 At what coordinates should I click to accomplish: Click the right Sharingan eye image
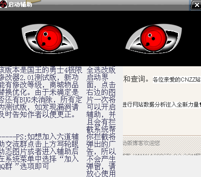click(153, 38)
